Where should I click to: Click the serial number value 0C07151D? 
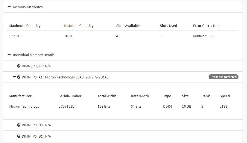(66, 107)
